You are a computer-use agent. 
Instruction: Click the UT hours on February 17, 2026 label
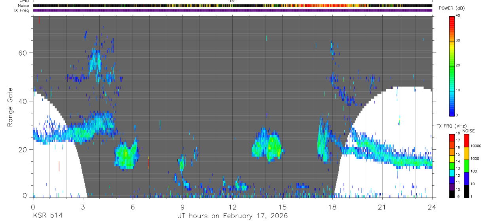point(232,216)
